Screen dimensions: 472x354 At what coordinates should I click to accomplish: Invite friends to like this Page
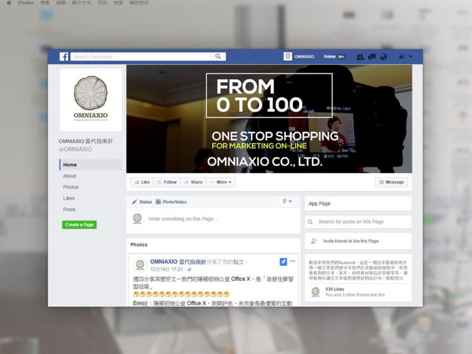[x=350, y=241]
